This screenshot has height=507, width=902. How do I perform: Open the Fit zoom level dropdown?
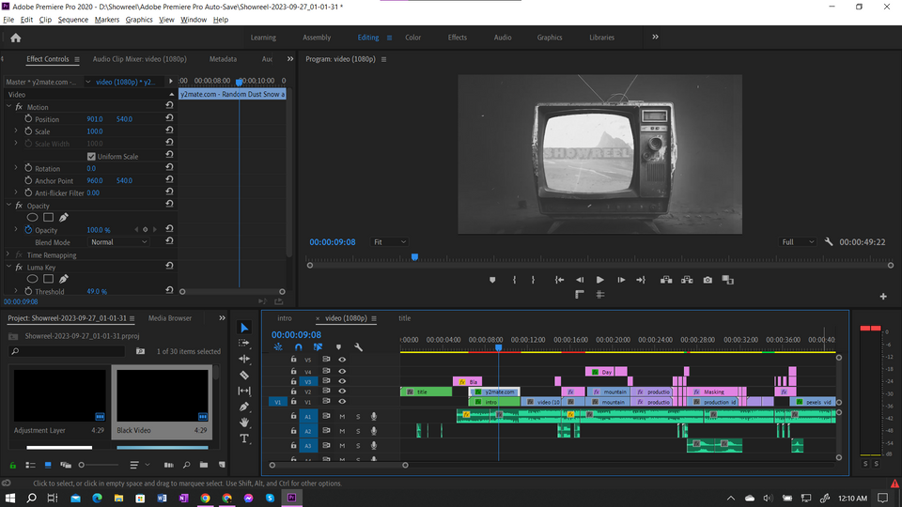tap(389, 242)
